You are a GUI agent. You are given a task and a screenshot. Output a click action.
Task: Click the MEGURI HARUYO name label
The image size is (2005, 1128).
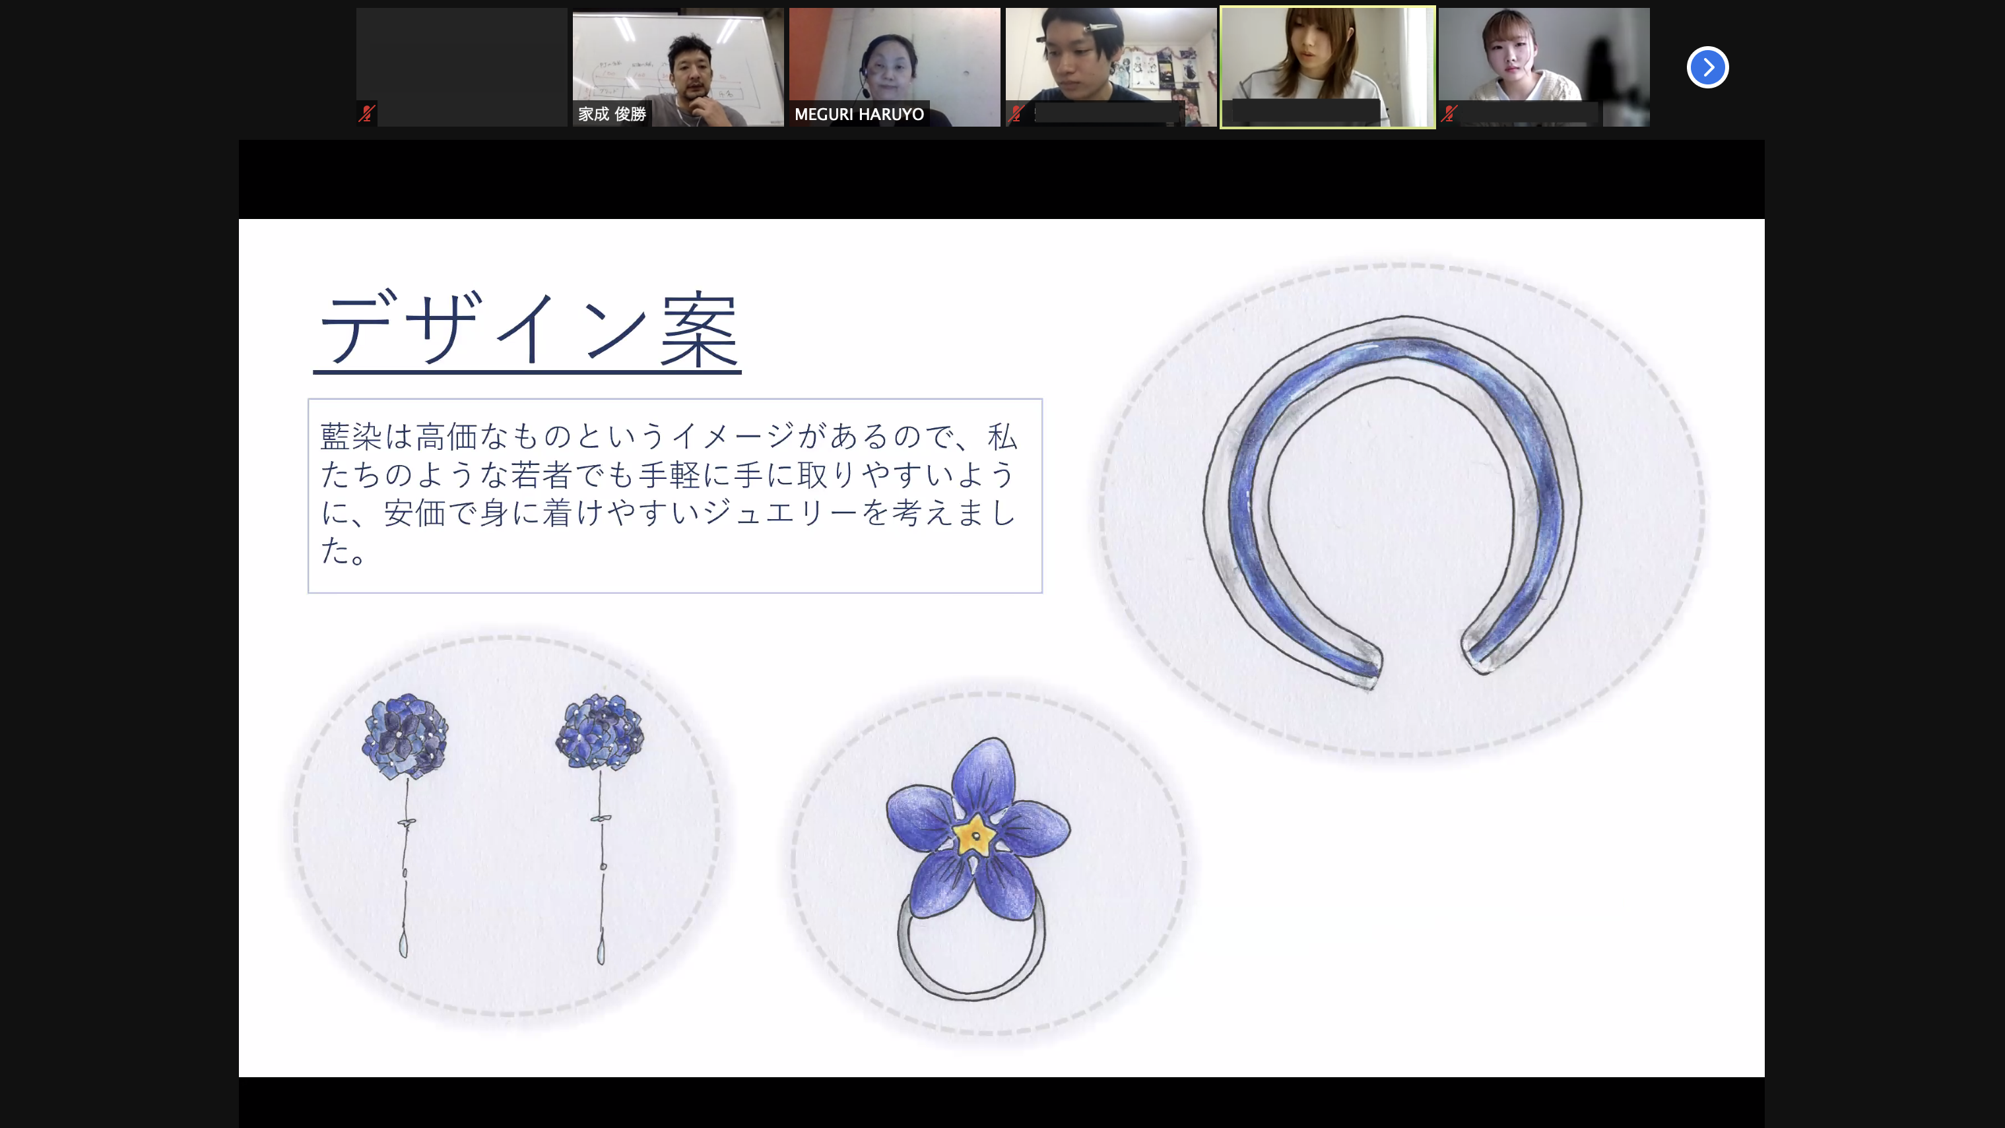tap(859, 114)
